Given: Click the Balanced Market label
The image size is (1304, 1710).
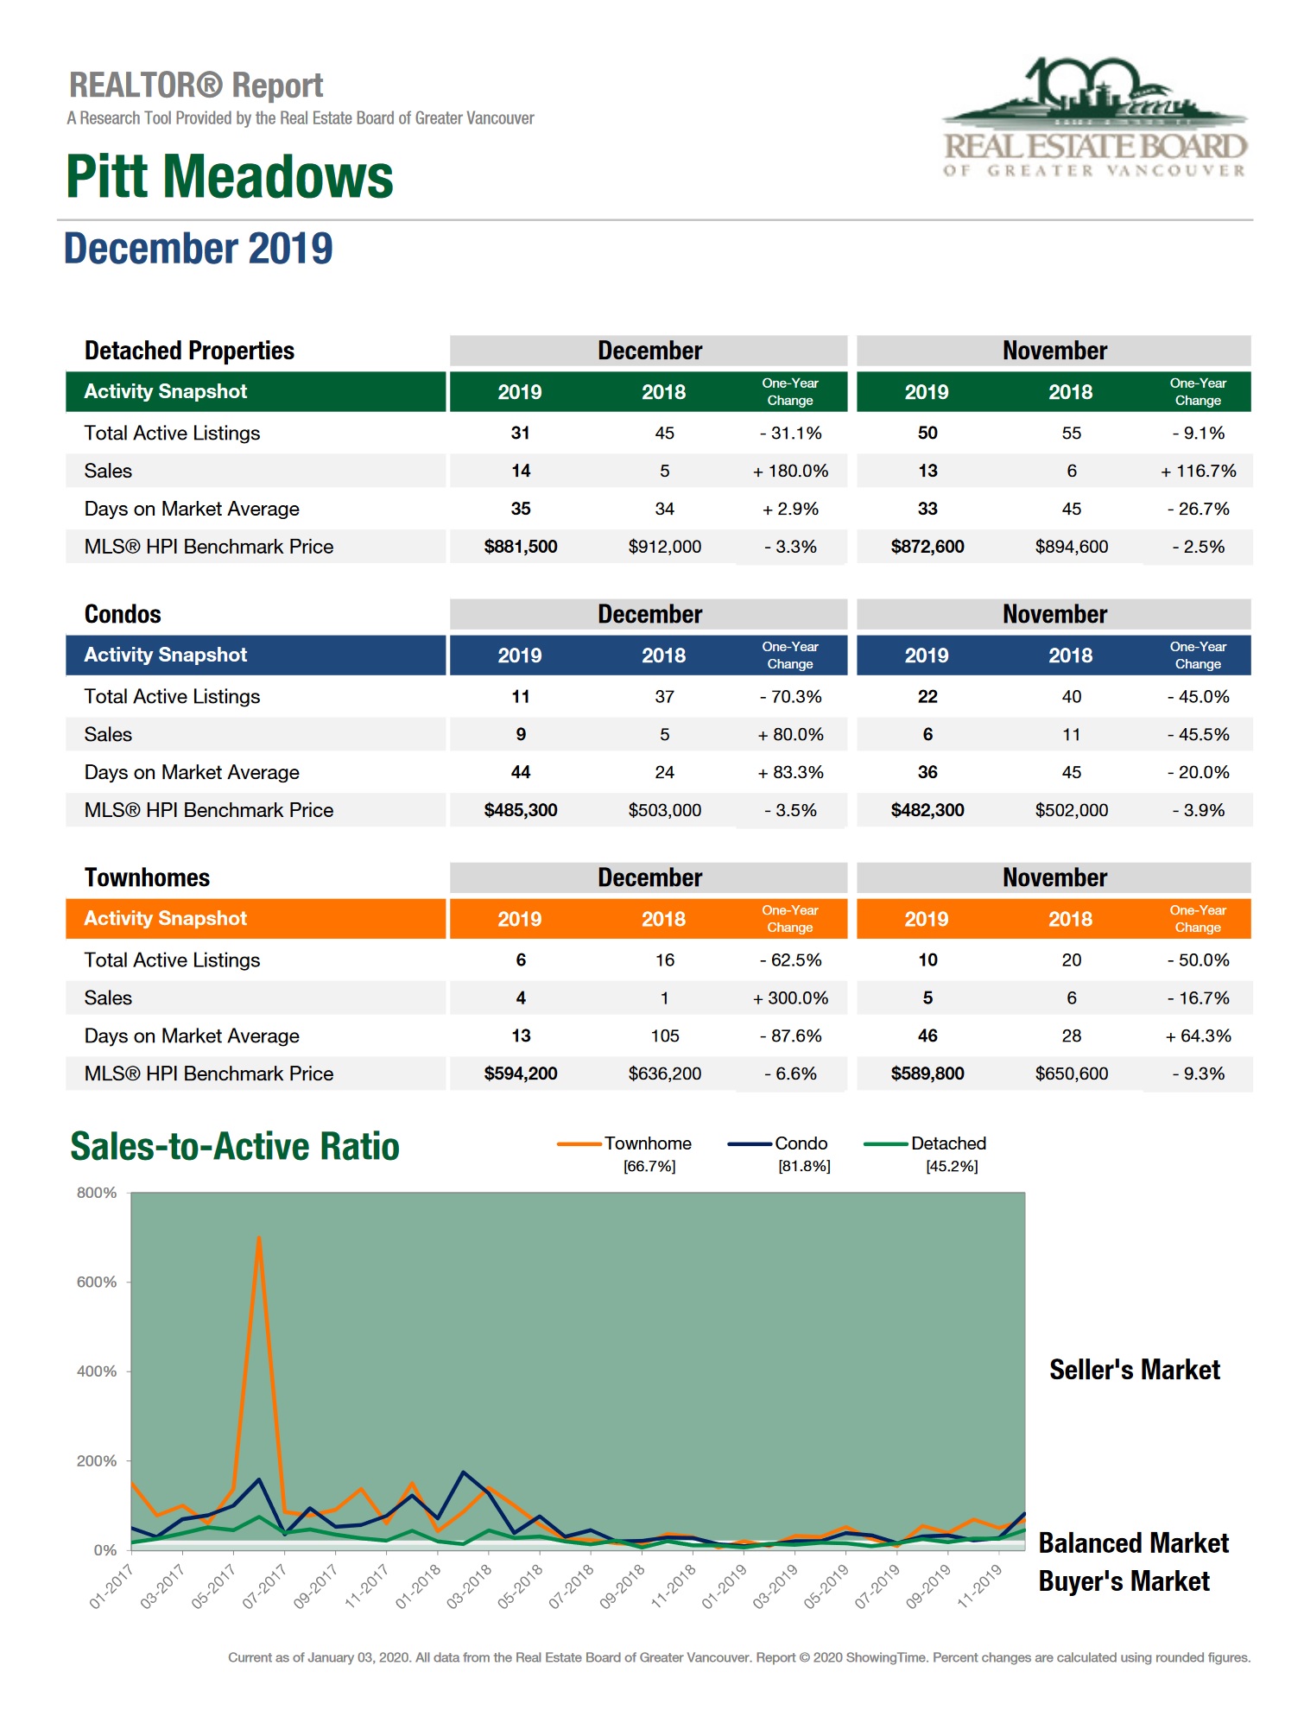Looking at the screenshot, I should tap(1133, 1543).
